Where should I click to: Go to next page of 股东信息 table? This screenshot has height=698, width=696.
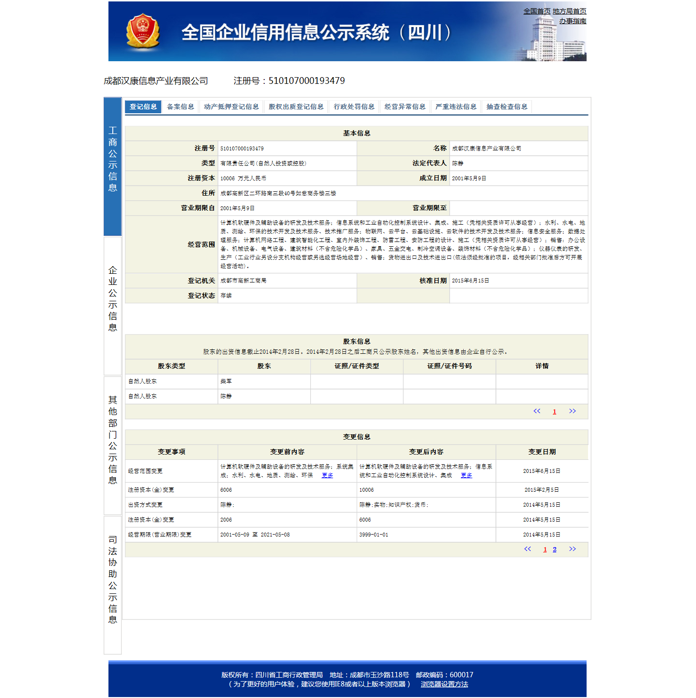(x=572, y=411)
